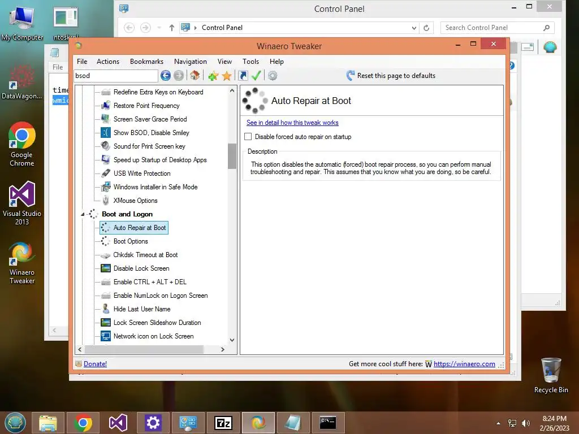Add bookmark with the green plus star icon
The width and height of the screenshot is (579, 434).
pyautogui.click(x=213, y=76)
